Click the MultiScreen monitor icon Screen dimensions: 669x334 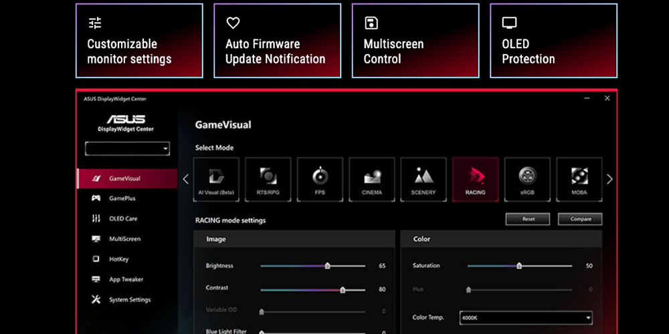tap(96, 238)
